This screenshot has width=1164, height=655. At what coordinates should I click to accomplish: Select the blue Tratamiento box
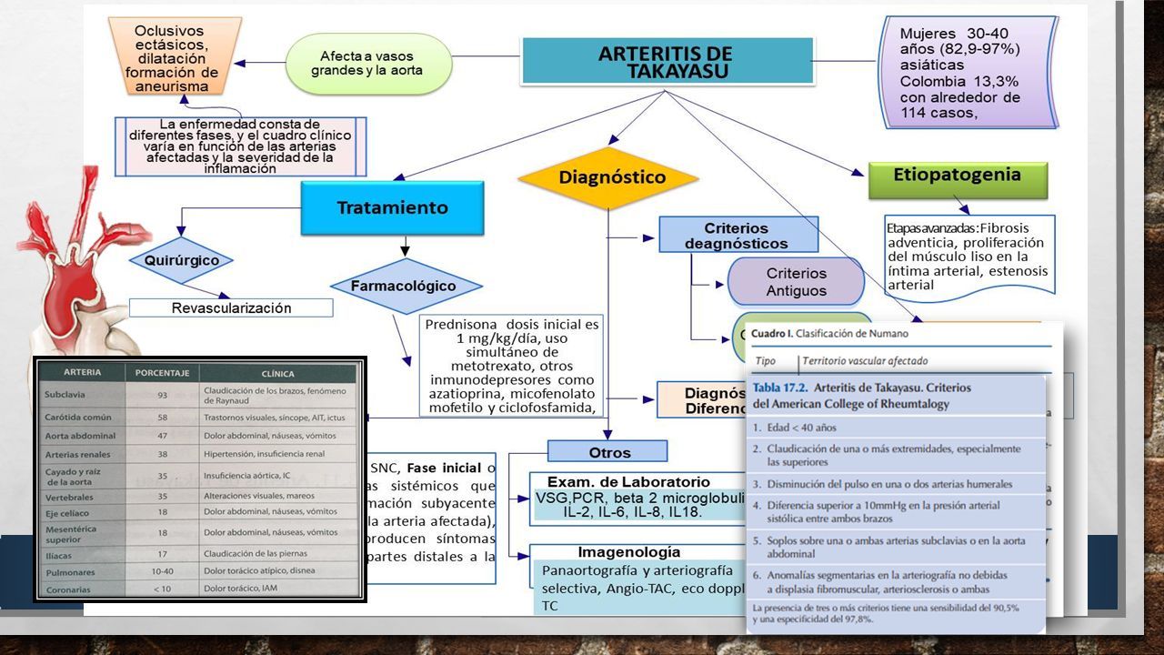[392, 208]
